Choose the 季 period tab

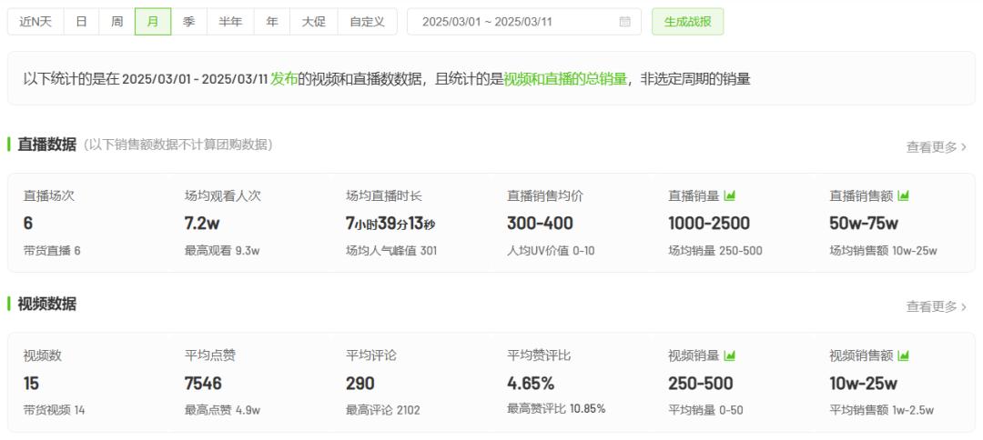[188, 22]
